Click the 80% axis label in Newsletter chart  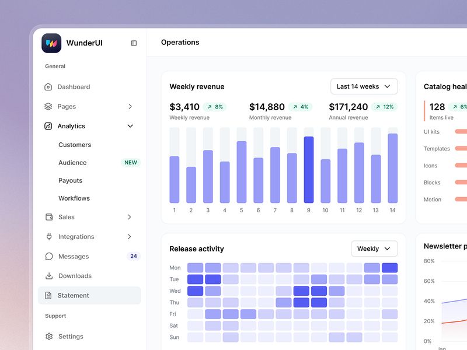click(429, 261)
